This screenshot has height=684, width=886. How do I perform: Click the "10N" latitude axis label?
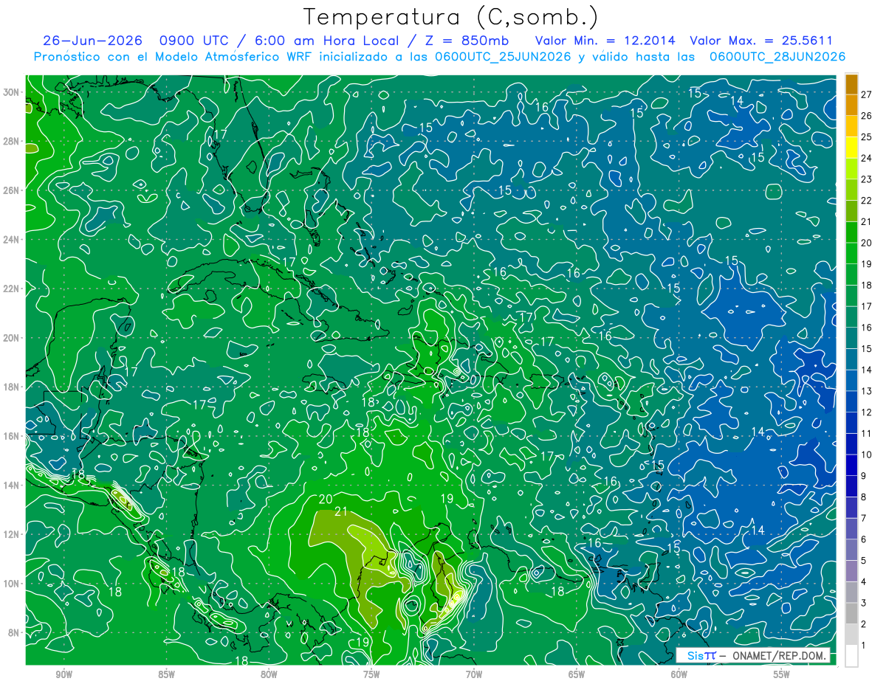click(x=11, y=584)
